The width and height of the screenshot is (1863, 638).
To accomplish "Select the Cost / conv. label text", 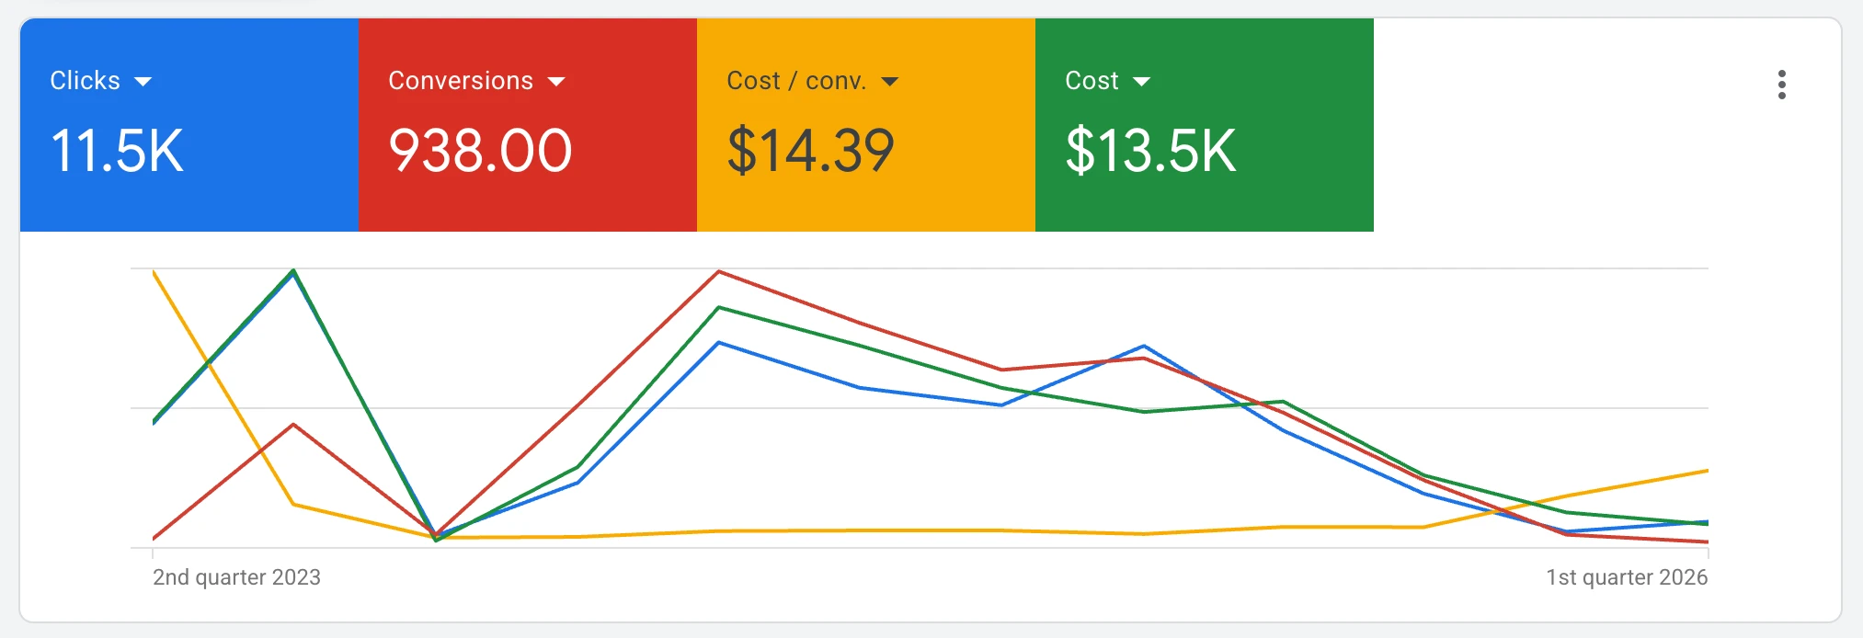I will pyautogui.click(x=795, y=81).
